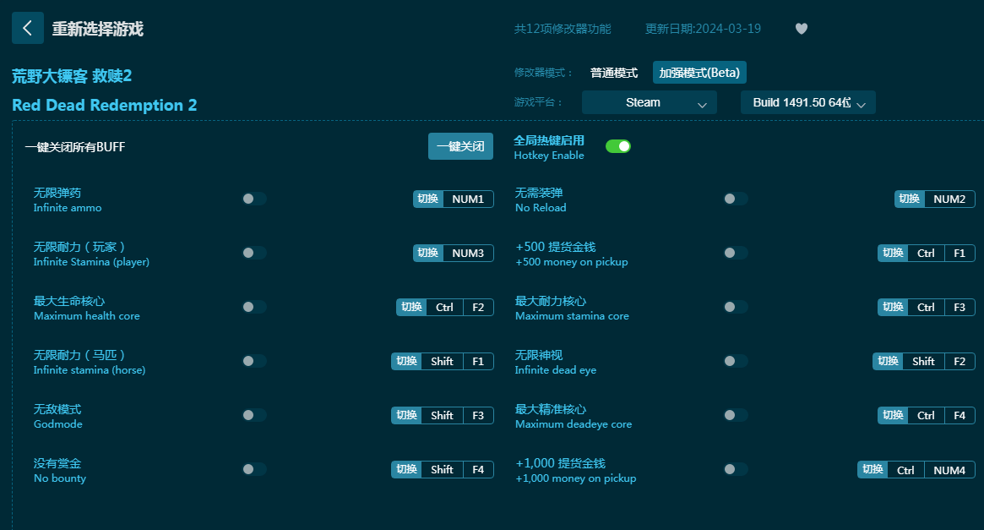984x530 pixels.
Task: Click 切换 button for No bounty
Action: coord(406,469)
